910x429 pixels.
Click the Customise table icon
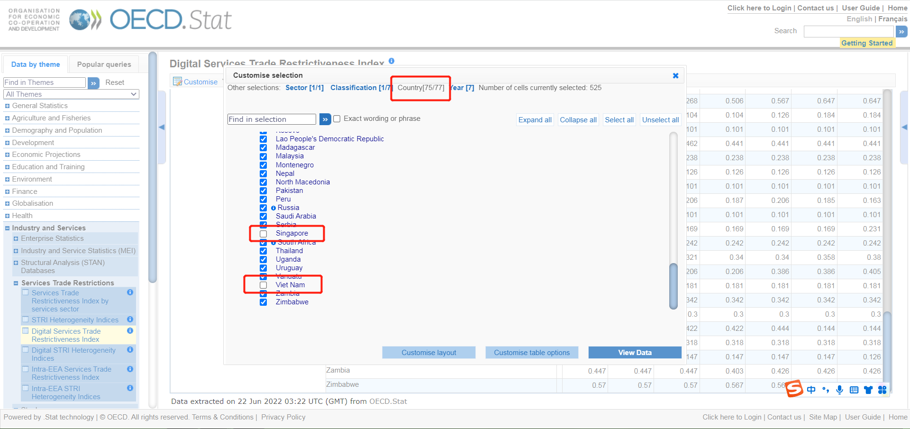pyautogui.click(x=178, y=82)
